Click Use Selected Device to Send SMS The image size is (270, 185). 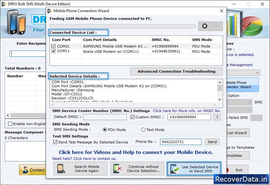(194, 169)
